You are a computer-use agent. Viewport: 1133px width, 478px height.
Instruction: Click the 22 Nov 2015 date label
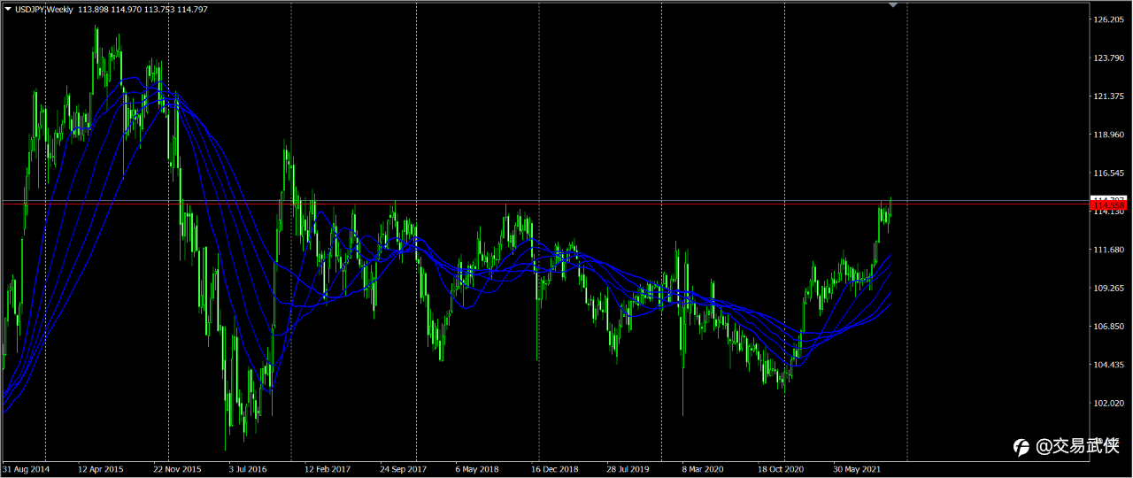coord(177,469)
